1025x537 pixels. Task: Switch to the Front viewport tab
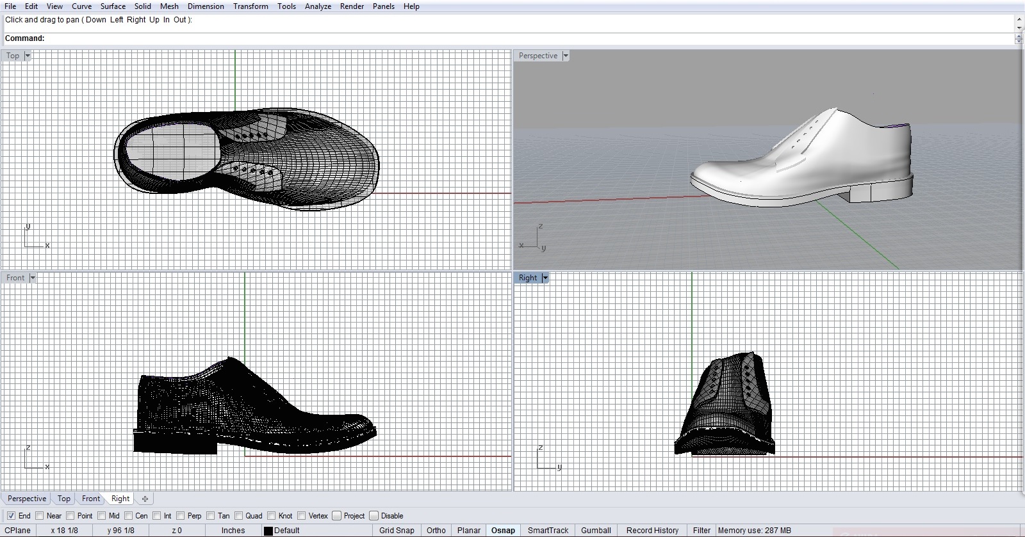point(91,499)
